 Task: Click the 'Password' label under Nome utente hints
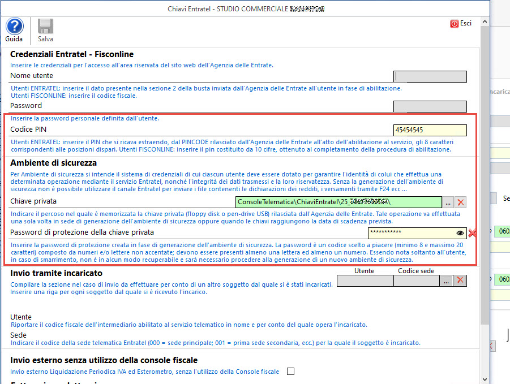click(x=26, y=106)
